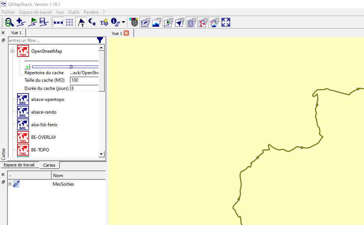Edit the Durée du cache (jours) field

[84, 88]
